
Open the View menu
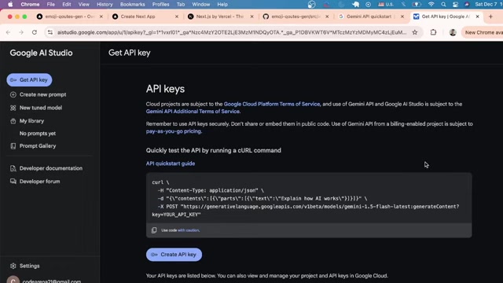click(x=84, y=5)
